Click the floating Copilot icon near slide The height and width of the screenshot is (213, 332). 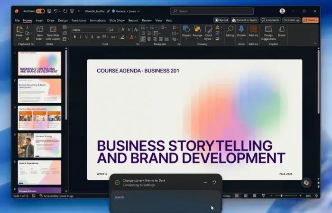click(306, 183)
